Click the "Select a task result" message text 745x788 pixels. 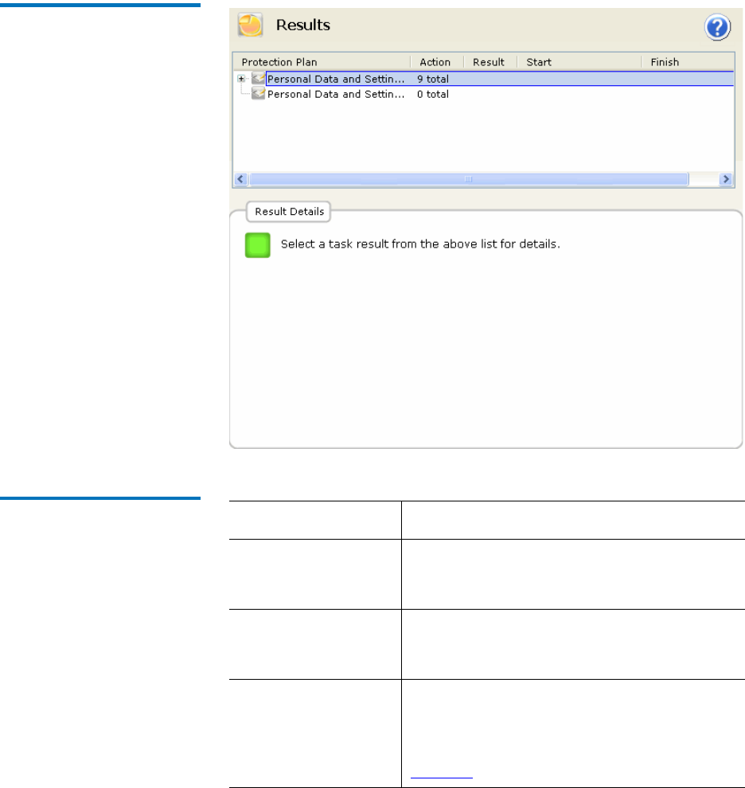click(420, 244)
